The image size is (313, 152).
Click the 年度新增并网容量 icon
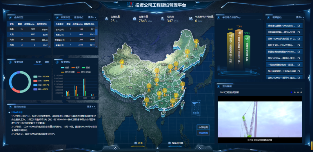tap(191, 19)
